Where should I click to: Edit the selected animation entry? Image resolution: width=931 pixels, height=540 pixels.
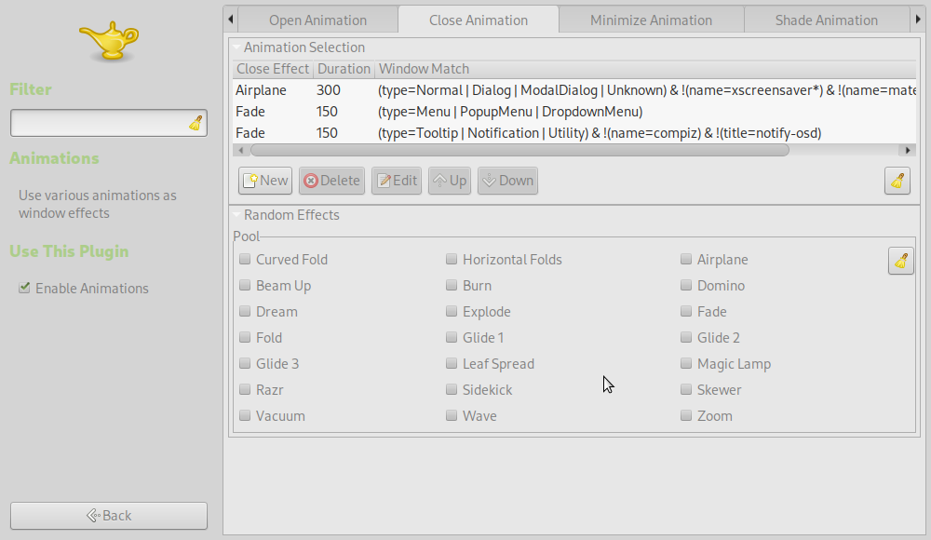[396, 181]
